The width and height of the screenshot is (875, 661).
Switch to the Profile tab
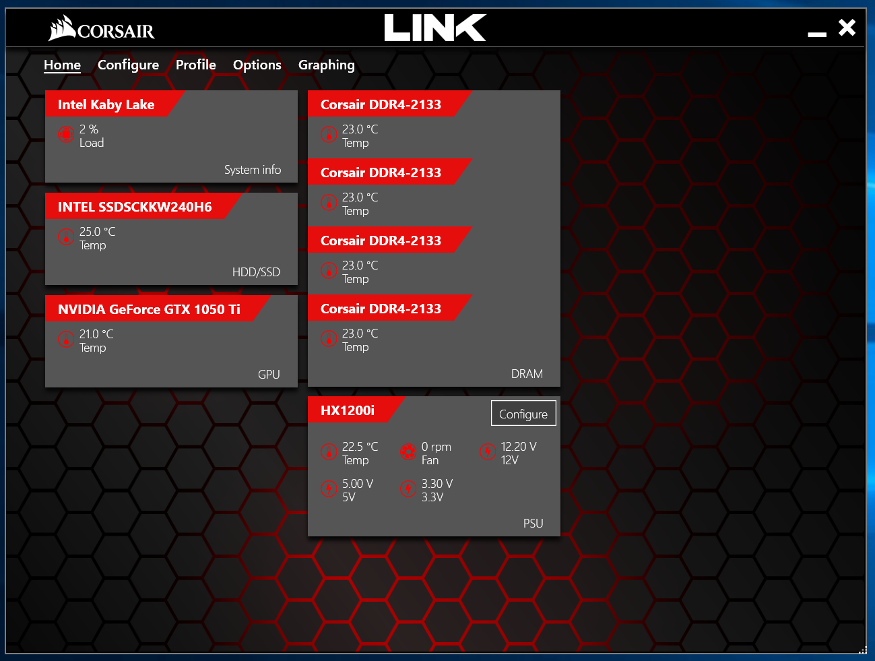[196, 65]
